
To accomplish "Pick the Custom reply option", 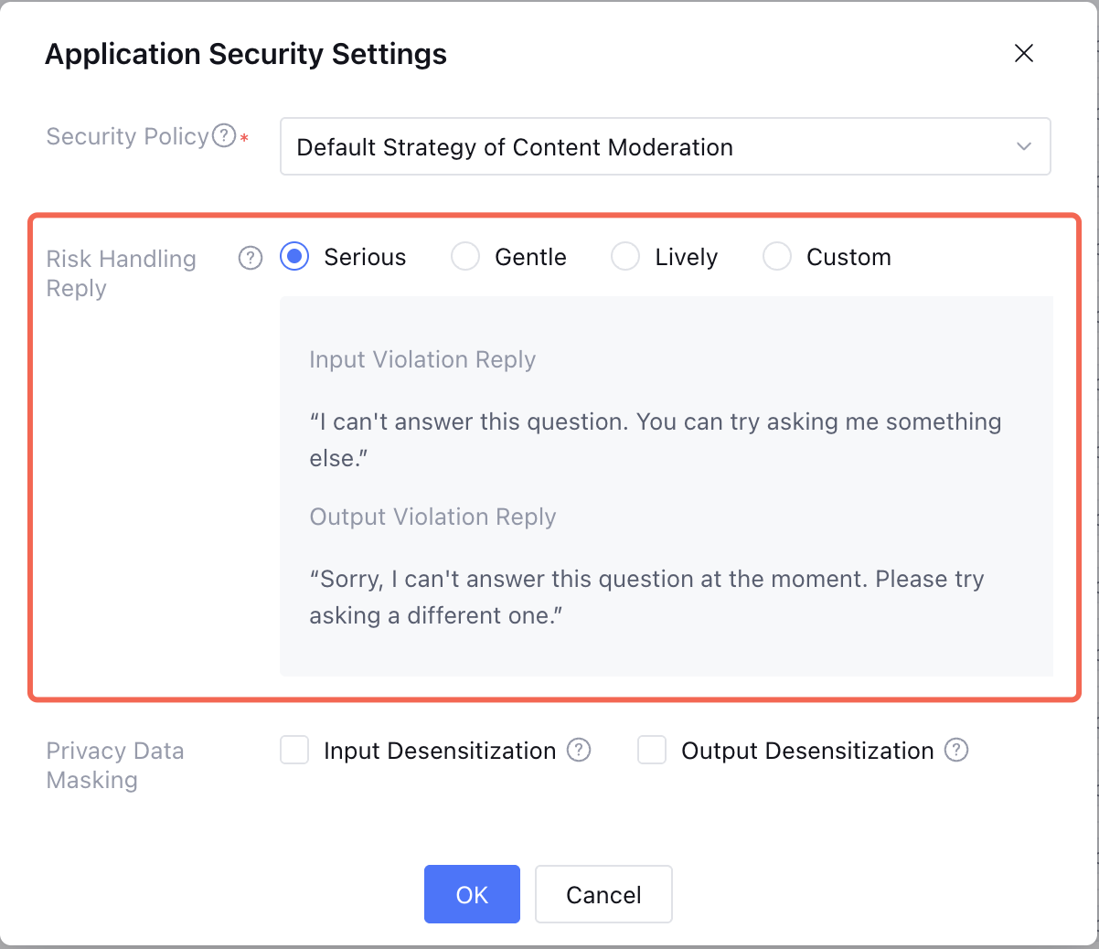I will 777,257.
